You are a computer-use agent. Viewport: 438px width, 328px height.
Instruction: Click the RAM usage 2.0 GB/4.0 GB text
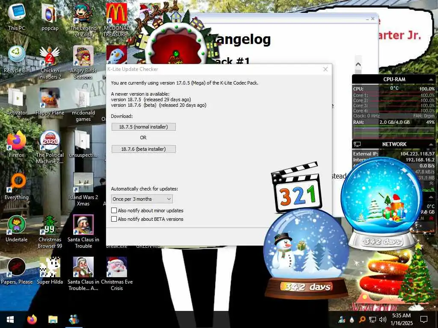[394, 122]
